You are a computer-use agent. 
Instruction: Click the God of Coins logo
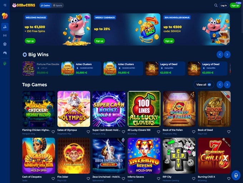tap(24, 5)
